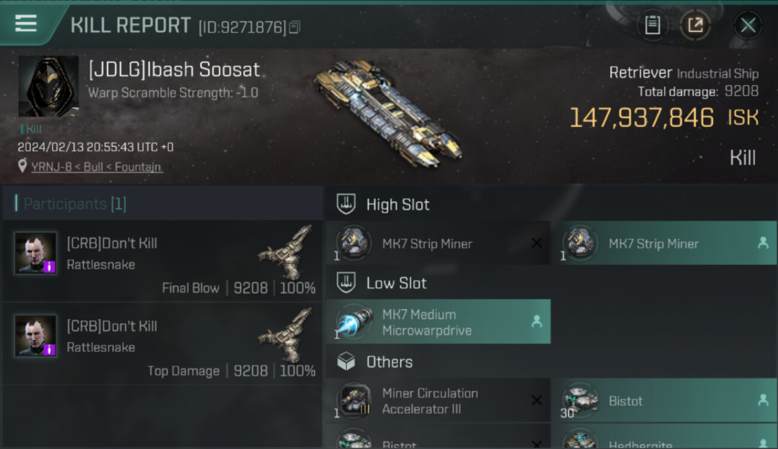Open the clipboard report icon
Viewport: 778px width, 449px height.
pos(652,25)
